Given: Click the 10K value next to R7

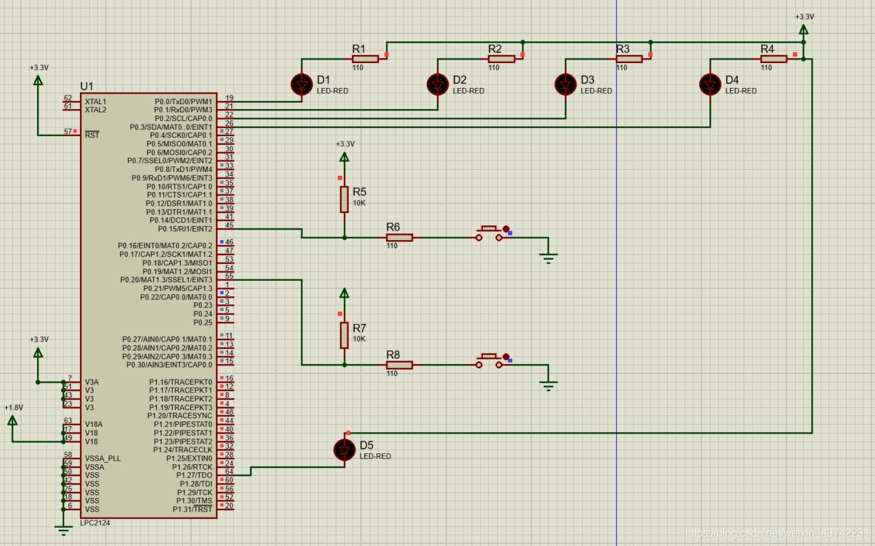Looking at the screenshot, I should point(359,338).
